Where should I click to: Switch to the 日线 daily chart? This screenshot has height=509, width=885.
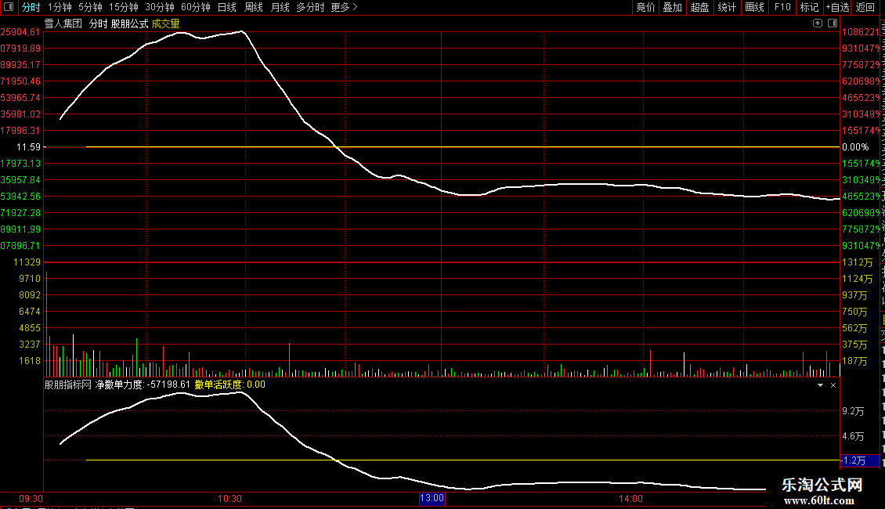pyautogui.click(x=227, y=7)
